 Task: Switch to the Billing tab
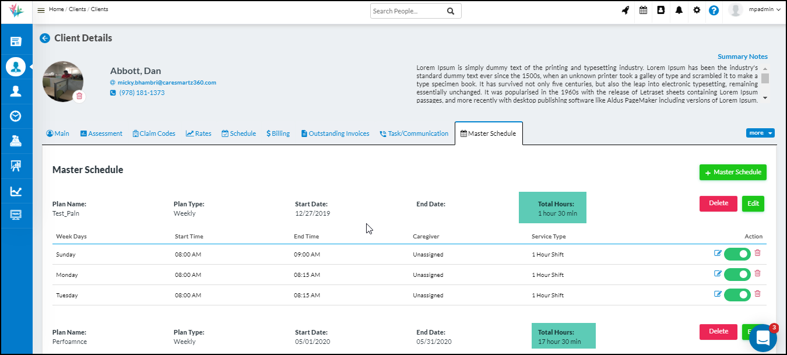[x=278, y=133]
